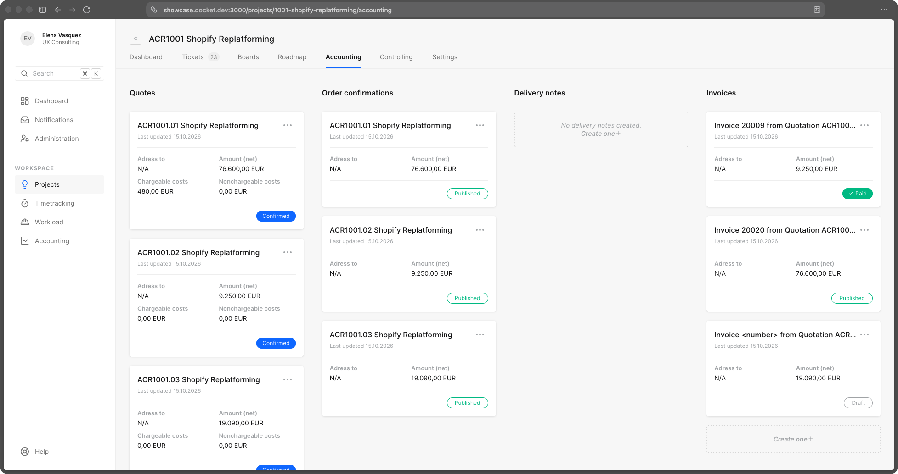Click the Paid badge on Invoice 20009
The width and height of the screenshot is (898, 474).
pyautogui.click(x=858, y=194)
